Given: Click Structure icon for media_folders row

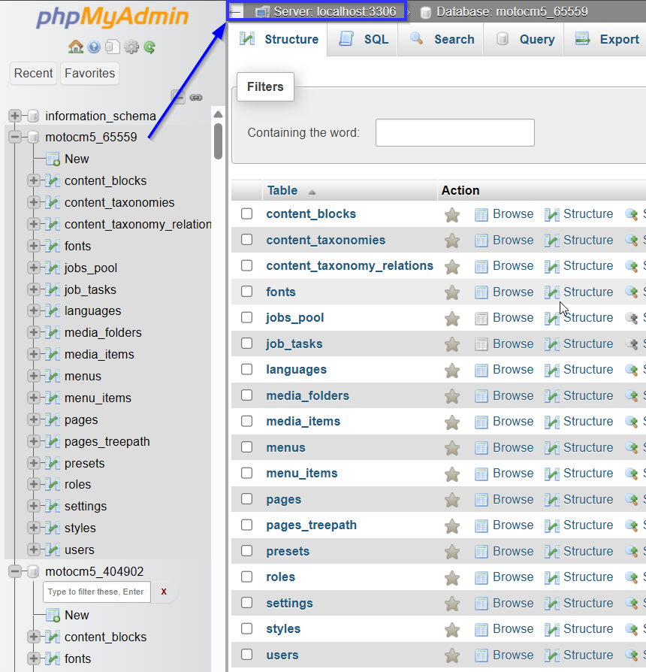Looking at the screenshot, I should pos(552,396).
